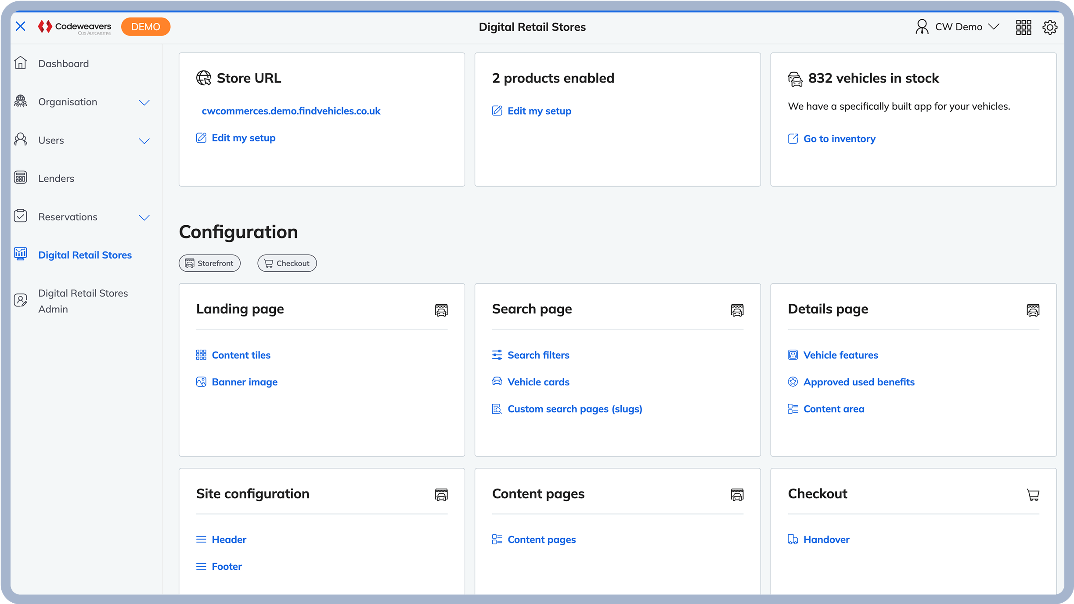Click Go to inventory link
Image resolution: width=1074 pixels, height=604 pixels.
pyautogui.click(x=840, y=139)
